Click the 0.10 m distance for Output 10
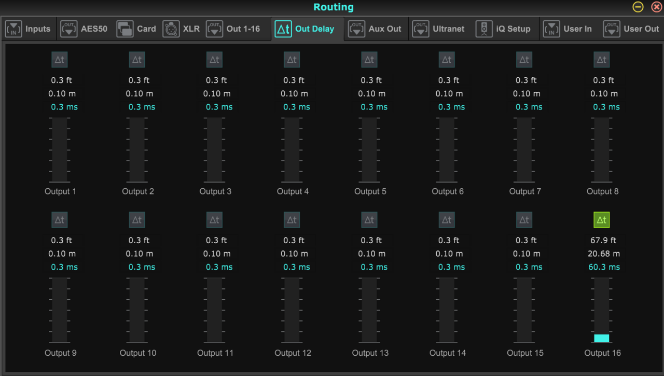Viewport: 664px width, 376px height. (139, 254)
